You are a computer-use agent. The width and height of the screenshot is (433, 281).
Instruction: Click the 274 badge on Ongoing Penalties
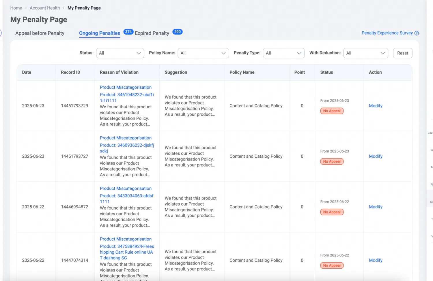click(x=128, y=32)
